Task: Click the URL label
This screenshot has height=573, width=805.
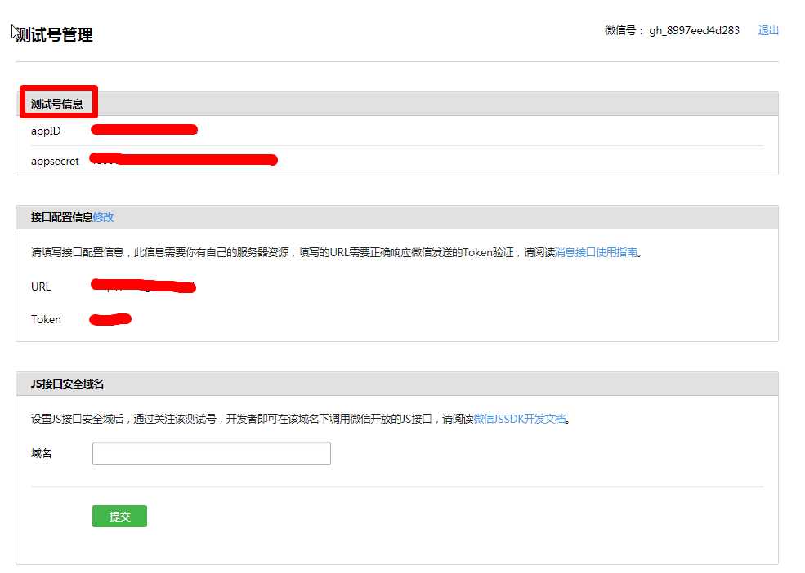Action: coord(41,286)
